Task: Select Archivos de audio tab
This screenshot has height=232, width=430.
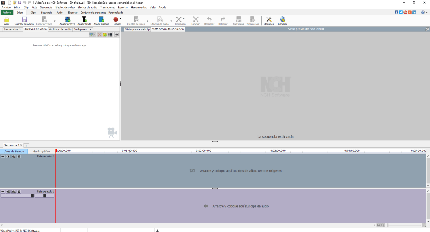Action: [x=60, y=29]
